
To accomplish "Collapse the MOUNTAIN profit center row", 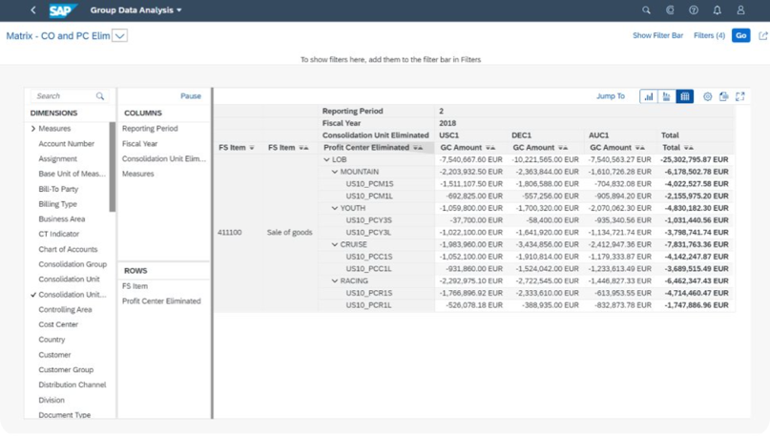I will pyautogui.click(x=334, y=172).
